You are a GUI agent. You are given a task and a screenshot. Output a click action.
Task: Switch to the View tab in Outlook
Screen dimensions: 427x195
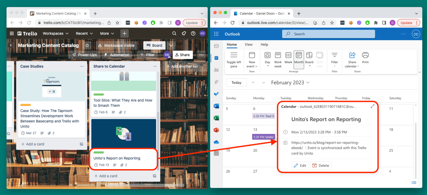[248, 45]
